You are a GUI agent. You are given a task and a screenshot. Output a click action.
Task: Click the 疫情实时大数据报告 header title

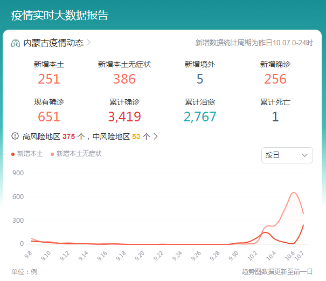[60, 15]
